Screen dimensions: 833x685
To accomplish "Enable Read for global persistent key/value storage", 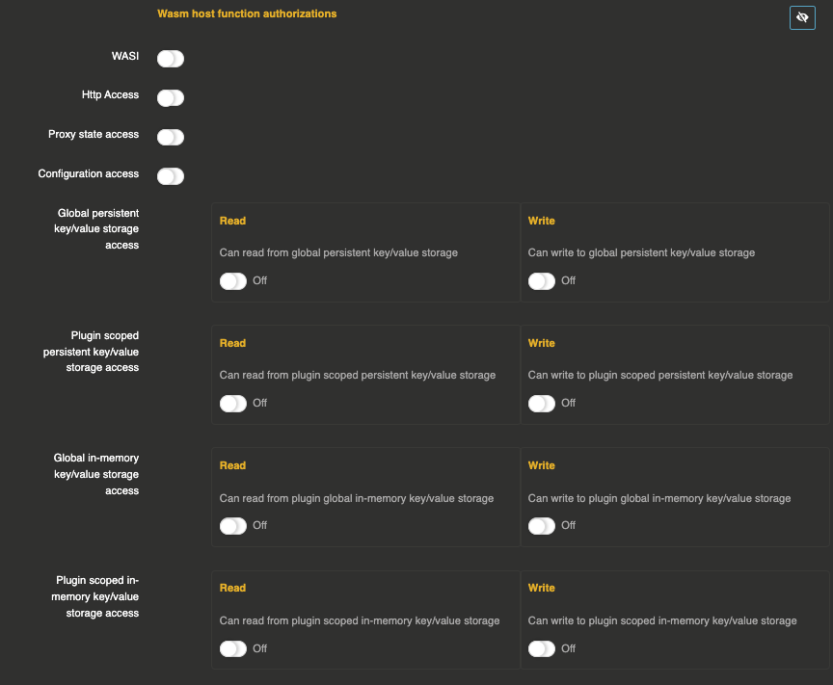I will click(x=233, y=280).
